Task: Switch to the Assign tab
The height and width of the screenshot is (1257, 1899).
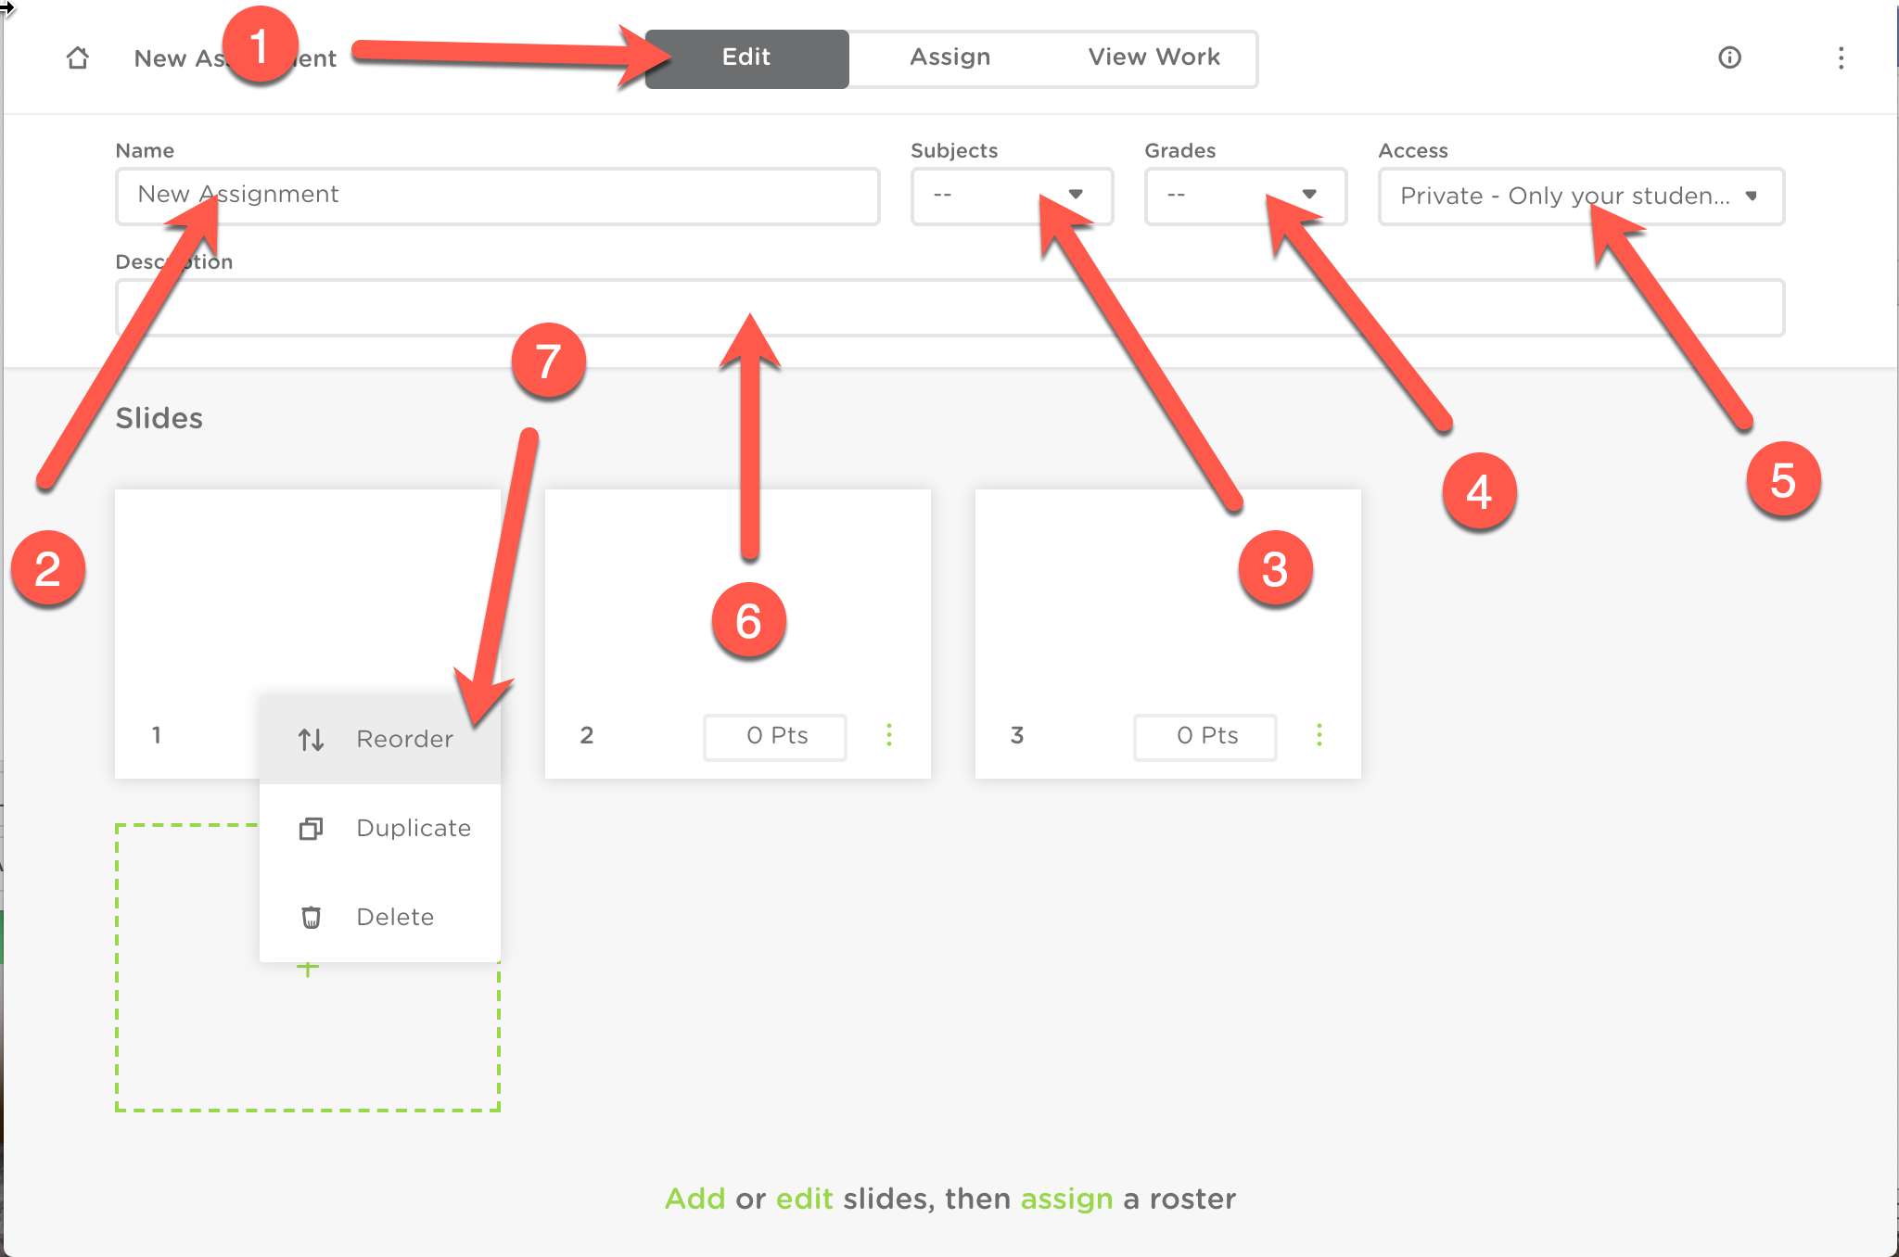Action: pos(950,57)
